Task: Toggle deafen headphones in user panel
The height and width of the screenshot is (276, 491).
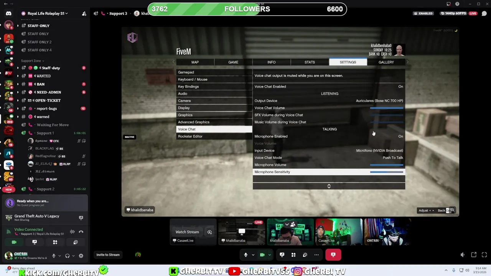Action: coord(68,256)
